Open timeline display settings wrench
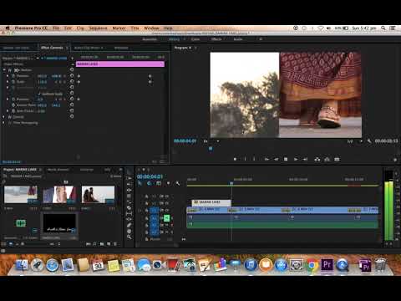The width and height of the screenshot is (401, 301). (178, 183)
